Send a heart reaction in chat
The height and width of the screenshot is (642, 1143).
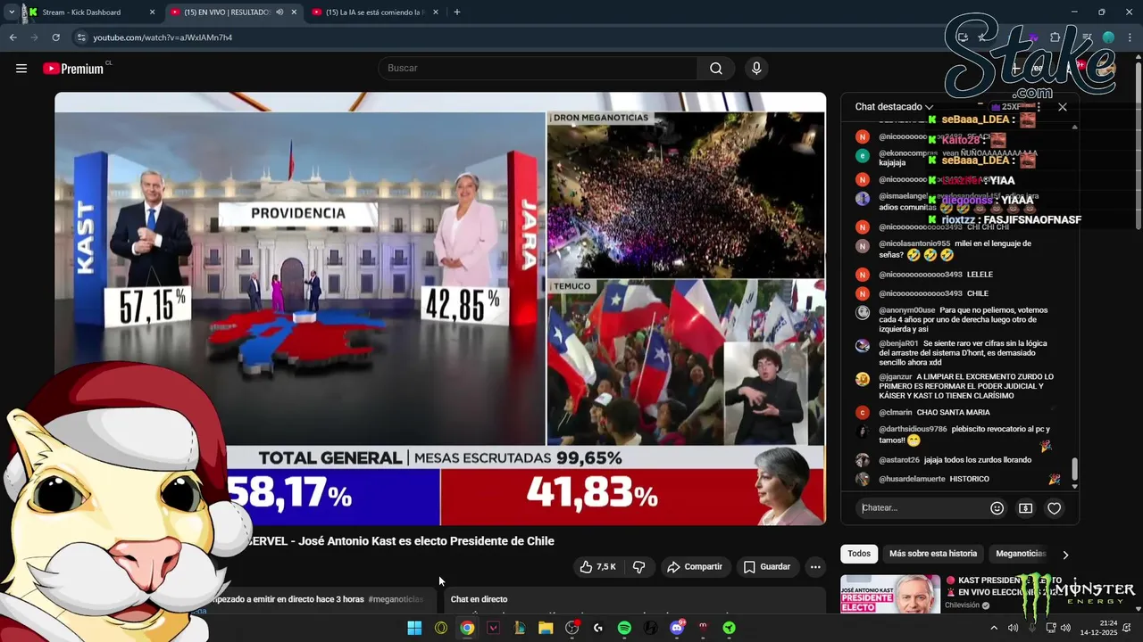click(1054, 508)
